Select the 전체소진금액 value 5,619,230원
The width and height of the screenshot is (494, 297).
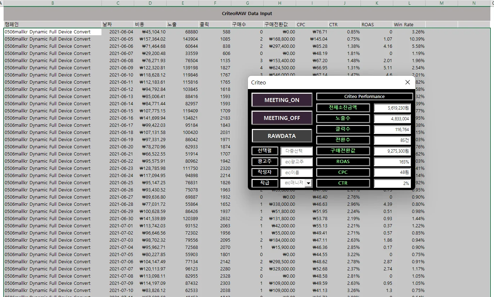392,108
